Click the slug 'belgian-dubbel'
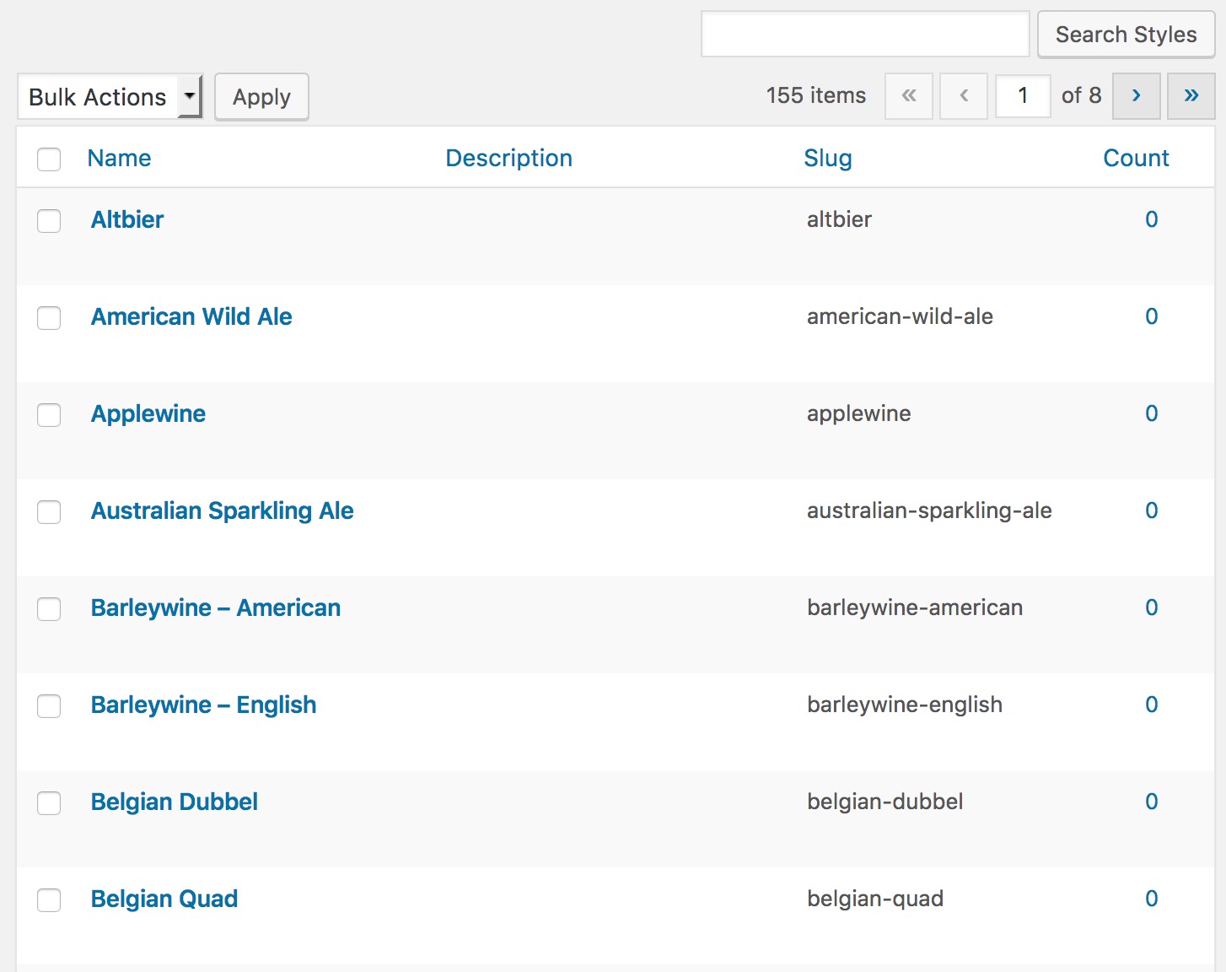This screenshot has width=1226, height=972. click(x=885, y=802)
